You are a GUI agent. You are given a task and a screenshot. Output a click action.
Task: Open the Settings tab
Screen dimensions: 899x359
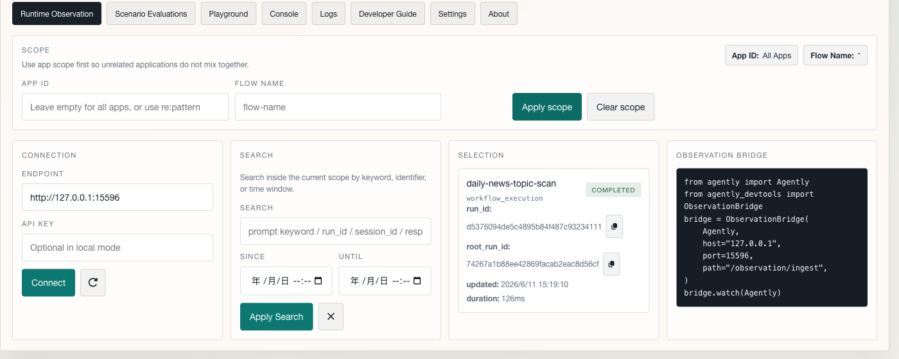tap(453, 13)
